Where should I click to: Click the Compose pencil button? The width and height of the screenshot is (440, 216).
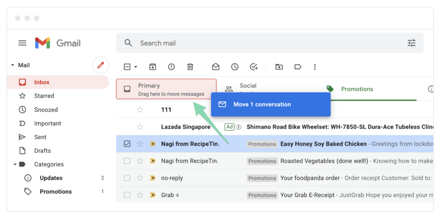101,65
